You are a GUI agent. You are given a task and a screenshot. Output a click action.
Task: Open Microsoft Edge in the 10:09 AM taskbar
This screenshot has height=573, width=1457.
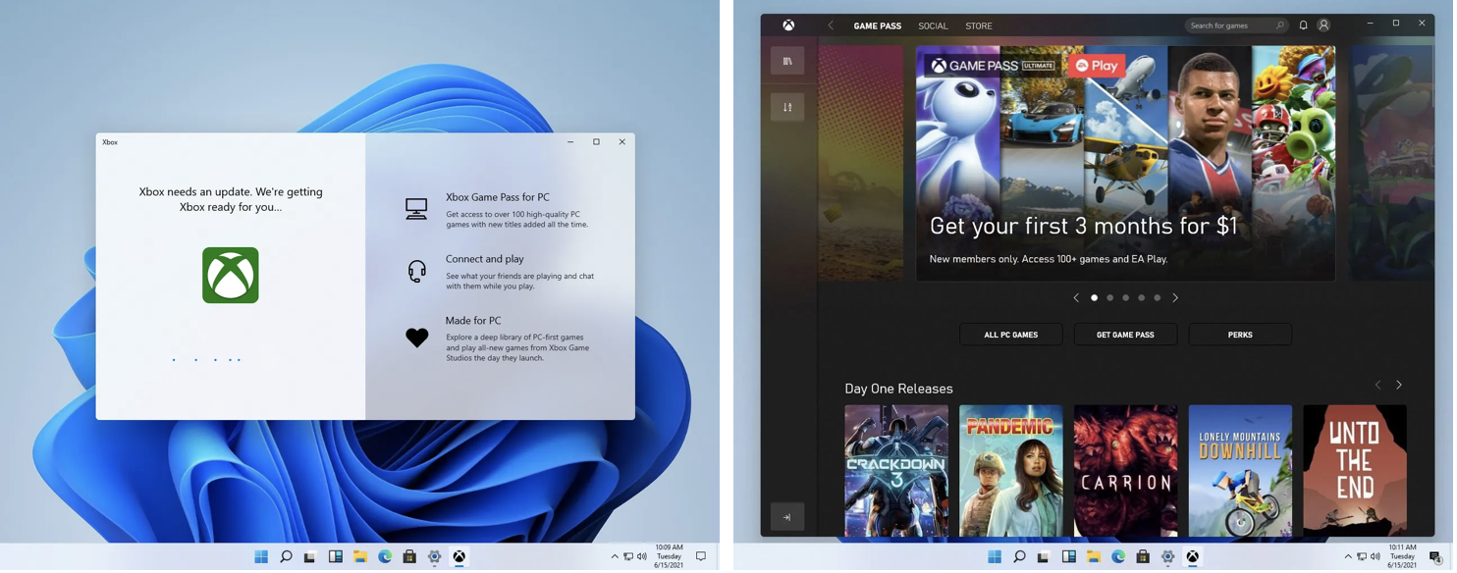click(386, 558)
